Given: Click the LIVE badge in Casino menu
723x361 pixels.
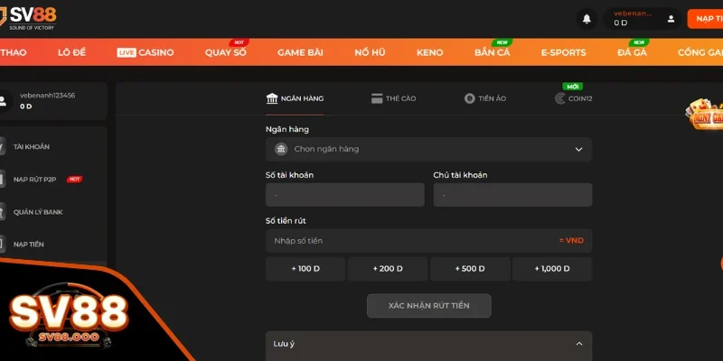Looking at the screenshot, I should pyautogui.click(x=126, y=52).
